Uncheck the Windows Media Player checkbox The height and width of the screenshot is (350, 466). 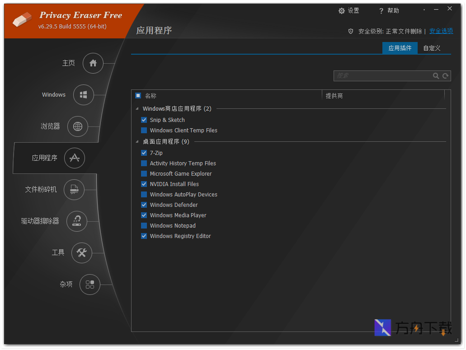click(x=144, y=215)
